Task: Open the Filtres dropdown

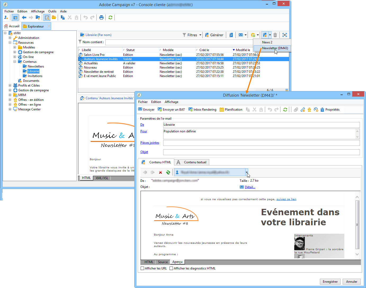Action: [x=192, y=35]
